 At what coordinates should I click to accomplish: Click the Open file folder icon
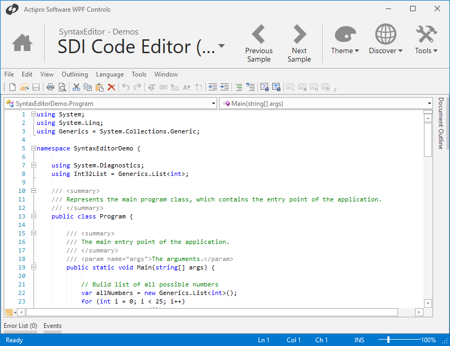[x=24, y=87]
